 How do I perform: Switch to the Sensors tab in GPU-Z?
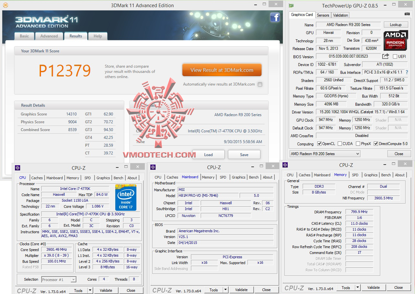(323, 15)
